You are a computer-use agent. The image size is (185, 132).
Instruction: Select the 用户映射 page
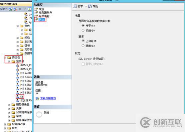[44, 16]
